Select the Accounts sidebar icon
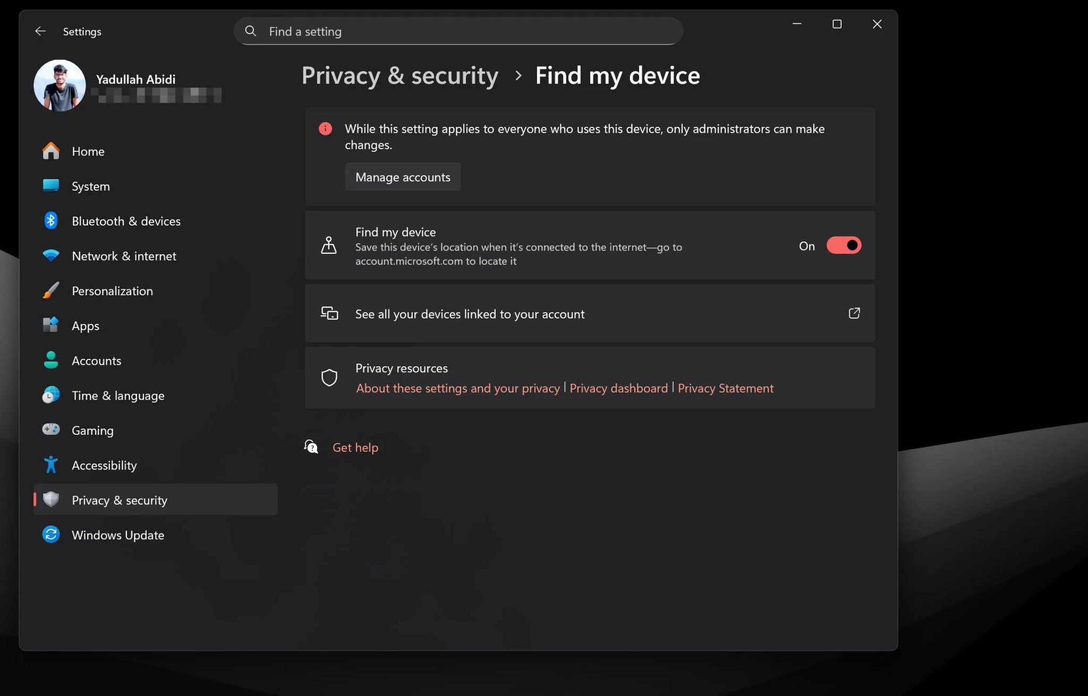The width and height of the screenshot is (1088, 696). pyautogui.click(x=50, y=360)
